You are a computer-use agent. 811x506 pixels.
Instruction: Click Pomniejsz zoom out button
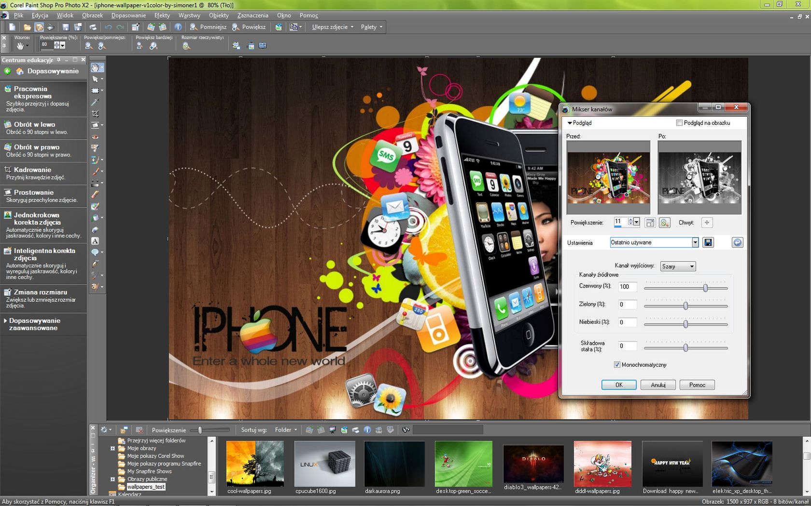[x=208, y=27]
